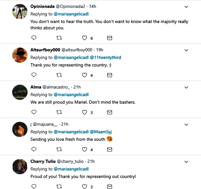The image size is (201, 189).
Task: Open more options chevron on Opinionada's tweet
Action: click(x=187, y=7)
